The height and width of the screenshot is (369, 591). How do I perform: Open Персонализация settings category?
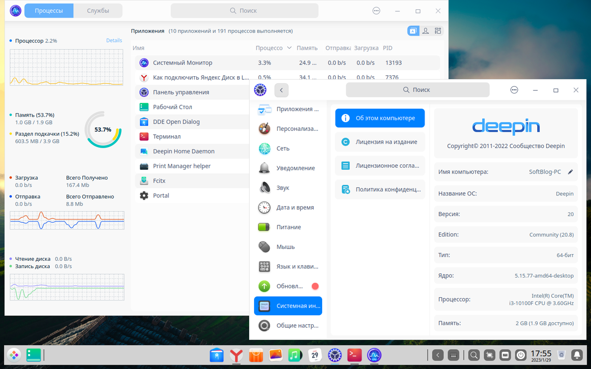tap(288, 128)
